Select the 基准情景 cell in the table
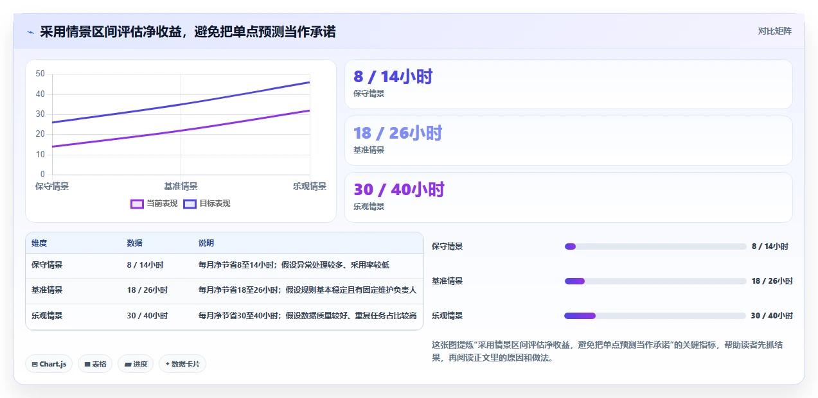Viewport: 818px width, 398px height. point(47,290)
